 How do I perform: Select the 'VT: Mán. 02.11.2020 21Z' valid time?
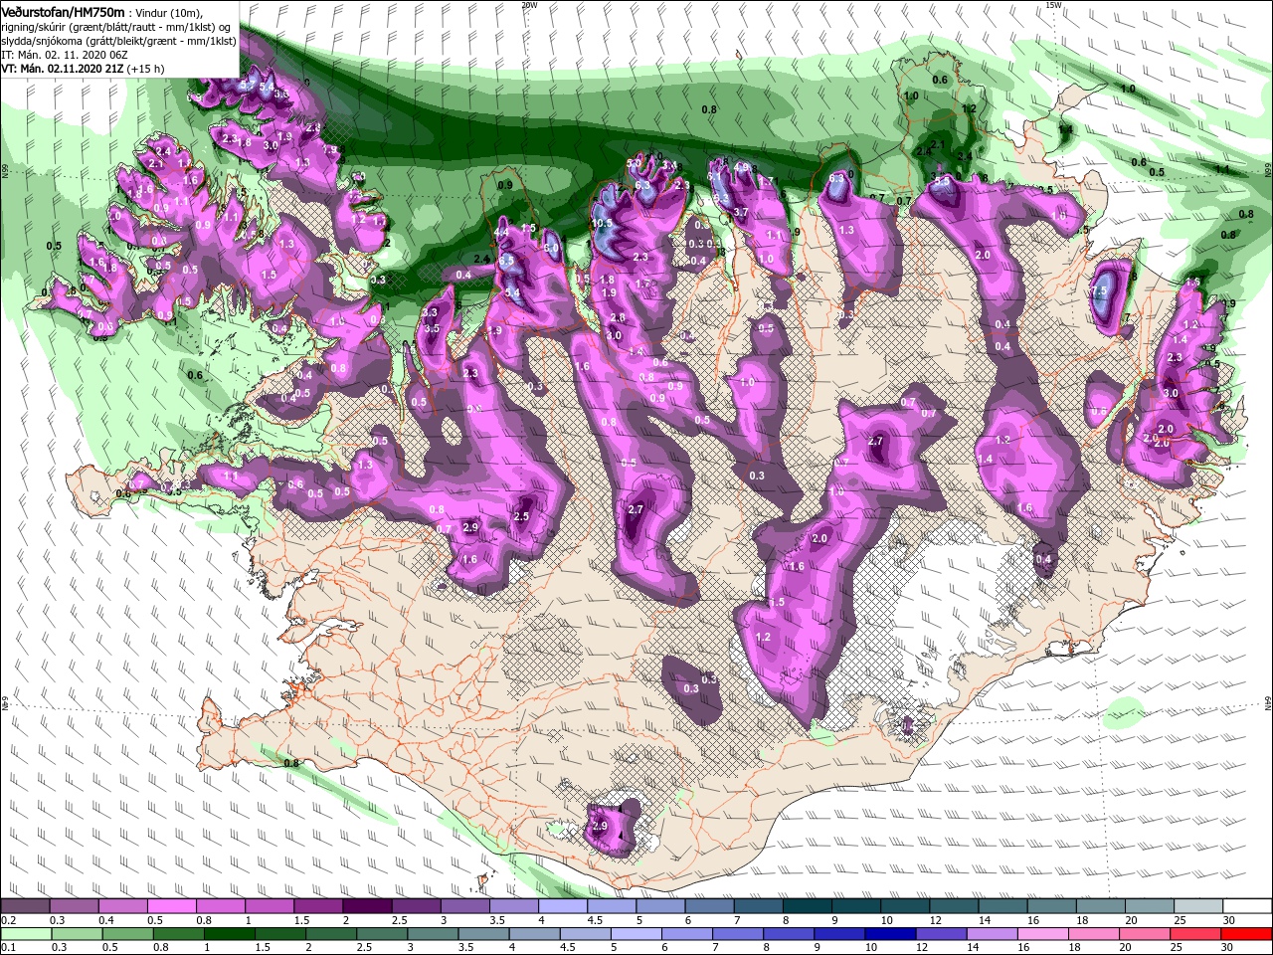63,69
